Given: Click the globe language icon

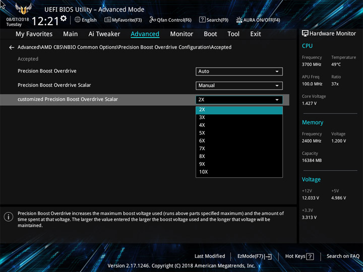Looking at the screenshot, I should click(x=78, y=20).
